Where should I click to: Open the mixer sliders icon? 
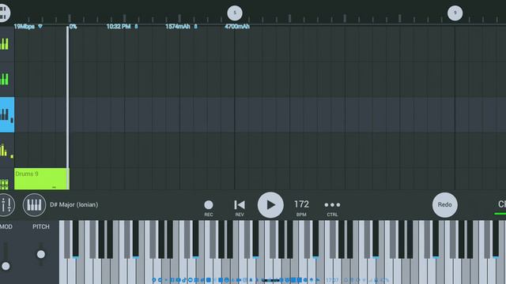(x=6, y=205)
